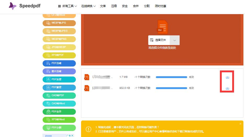
Task: Open the 图片压缩 tool
Action: (59, 72)
